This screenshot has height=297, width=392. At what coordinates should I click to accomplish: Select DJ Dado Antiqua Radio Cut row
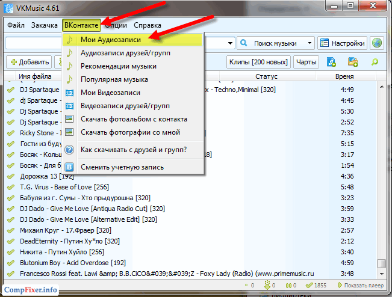(x=190, y=209)
